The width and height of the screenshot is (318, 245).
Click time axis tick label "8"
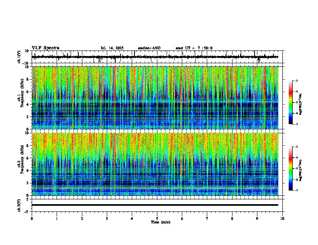tap(232, 219)
